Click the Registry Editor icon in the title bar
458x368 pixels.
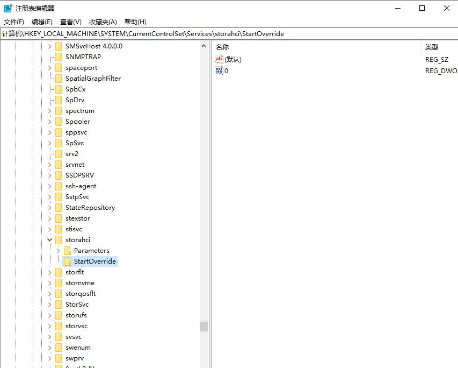click(7, 8)
